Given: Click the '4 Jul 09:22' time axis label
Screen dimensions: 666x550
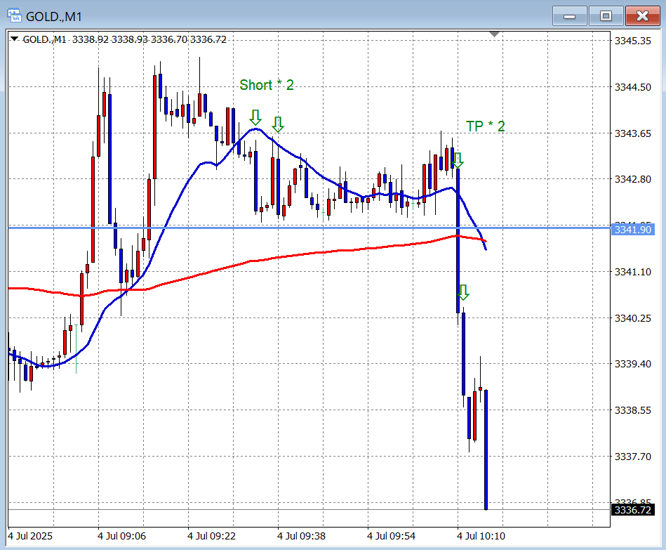Looking at the screenshot, I should click(211, 536).
